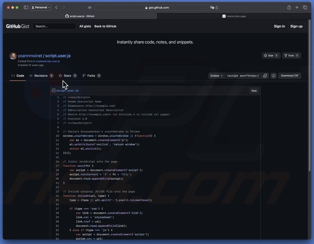Click 'function exec(fn) {' code line
Viewport: 314px width, 244px height.
[78, 166]
